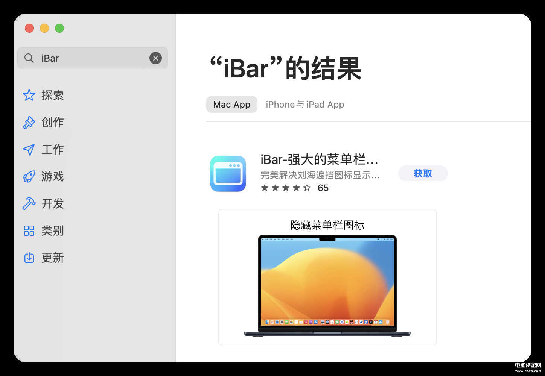Click the hammer icon beside 开发
The image size is (545, 376).
pos(29,203)
